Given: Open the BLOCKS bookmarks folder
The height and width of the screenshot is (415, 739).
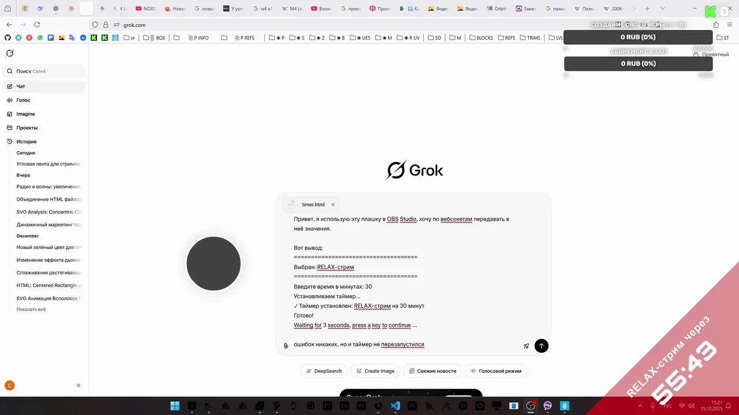Looking at the screenshot, I should 481,38.
